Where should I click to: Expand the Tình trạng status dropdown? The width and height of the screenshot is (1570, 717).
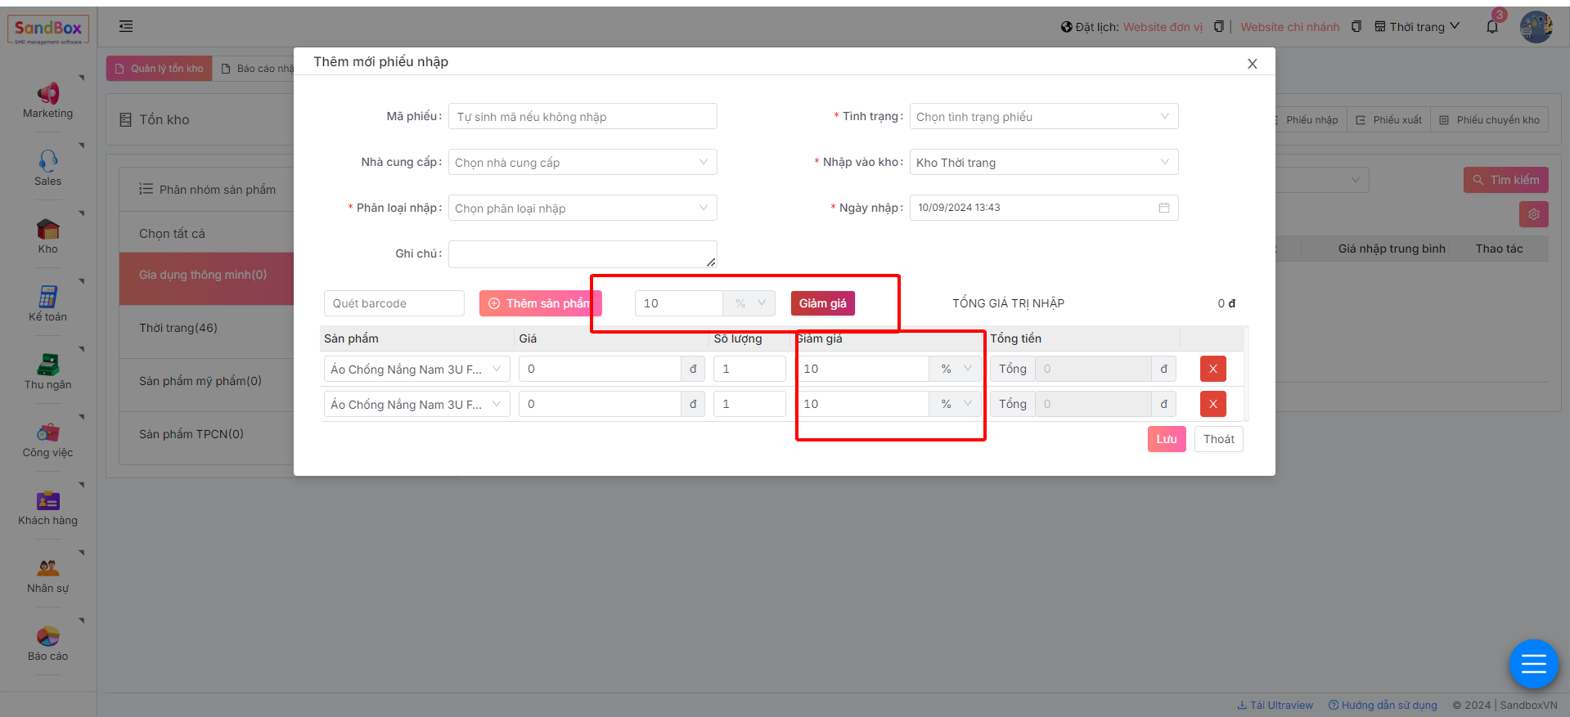pos(1043,117)
